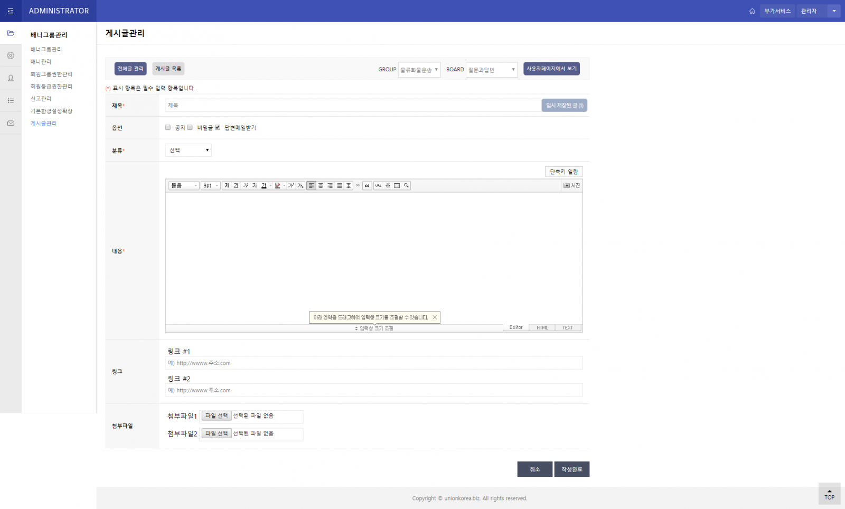Insert a table in the editor
This screenshot has height=509, width=845.
tap(397, 185)
